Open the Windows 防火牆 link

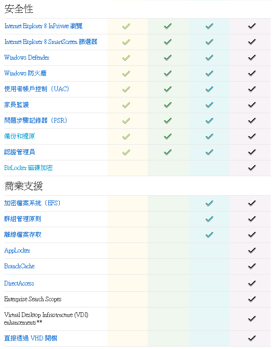coord(25,73)
